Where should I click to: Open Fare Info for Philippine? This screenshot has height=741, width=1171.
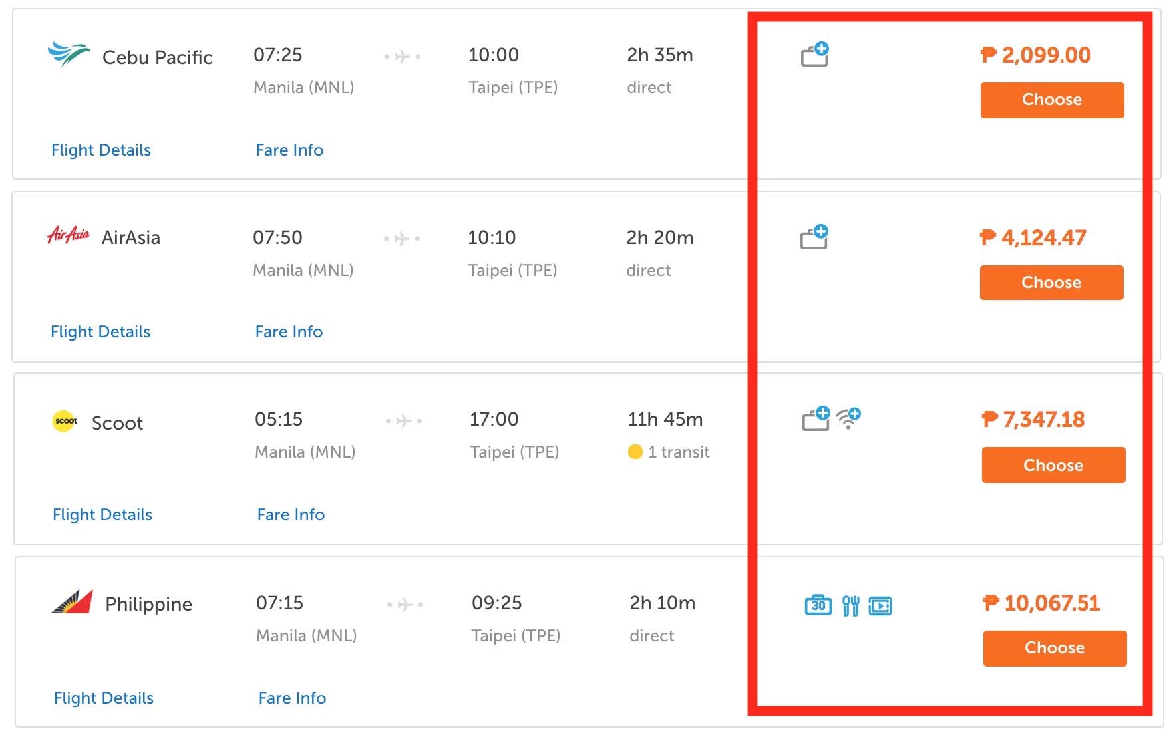pyautogui.click(x=293, y=698)
